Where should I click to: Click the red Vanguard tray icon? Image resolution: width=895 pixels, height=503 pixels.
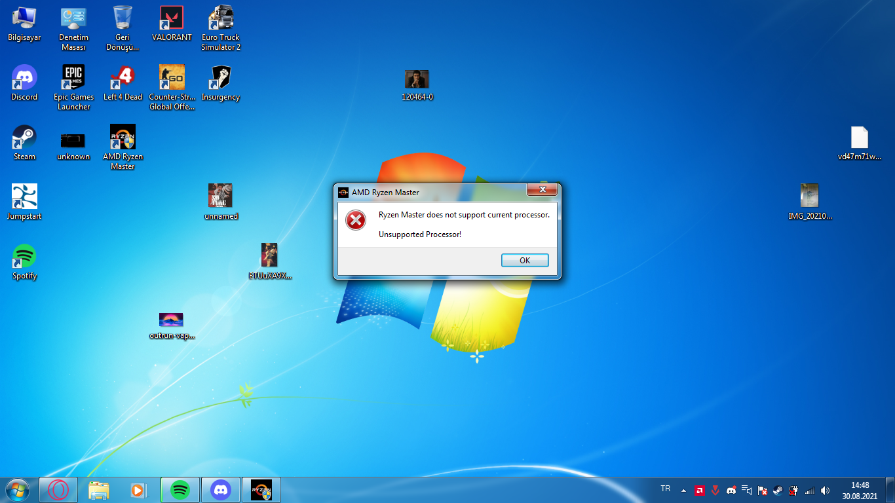tap(715, 491)
